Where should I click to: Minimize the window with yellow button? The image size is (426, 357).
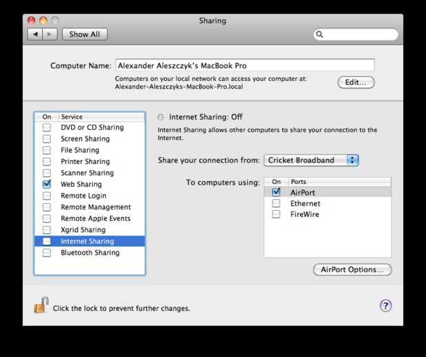tap(43, 21)
